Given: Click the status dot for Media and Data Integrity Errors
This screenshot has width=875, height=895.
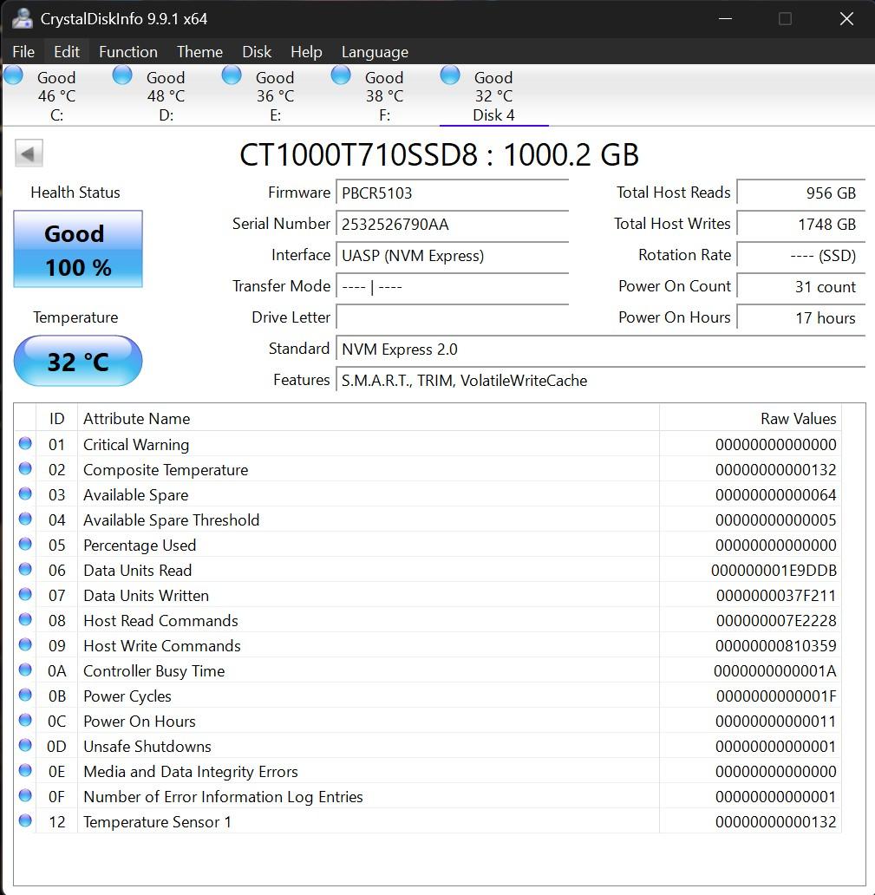Looking at the screenshot, I should [25, 770].
